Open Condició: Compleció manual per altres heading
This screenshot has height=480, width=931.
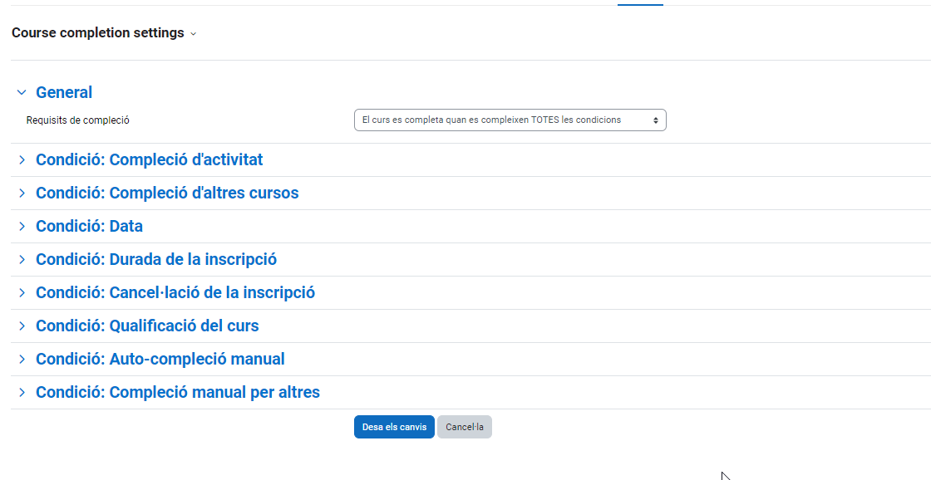177,392
